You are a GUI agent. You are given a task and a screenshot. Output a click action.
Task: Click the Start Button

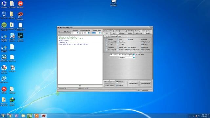point(133,84)
